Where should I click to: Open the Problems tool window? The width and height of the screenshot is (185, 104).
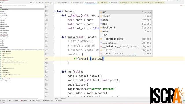(24, 101)
